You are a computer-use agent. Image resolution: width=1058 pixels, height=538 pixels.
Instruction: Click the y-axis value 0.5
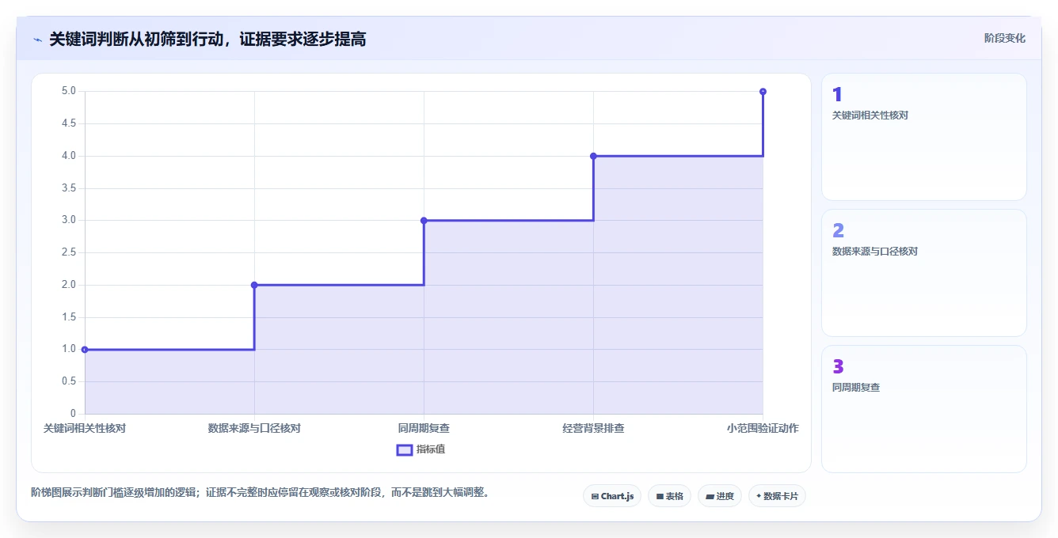pos(69,381)
